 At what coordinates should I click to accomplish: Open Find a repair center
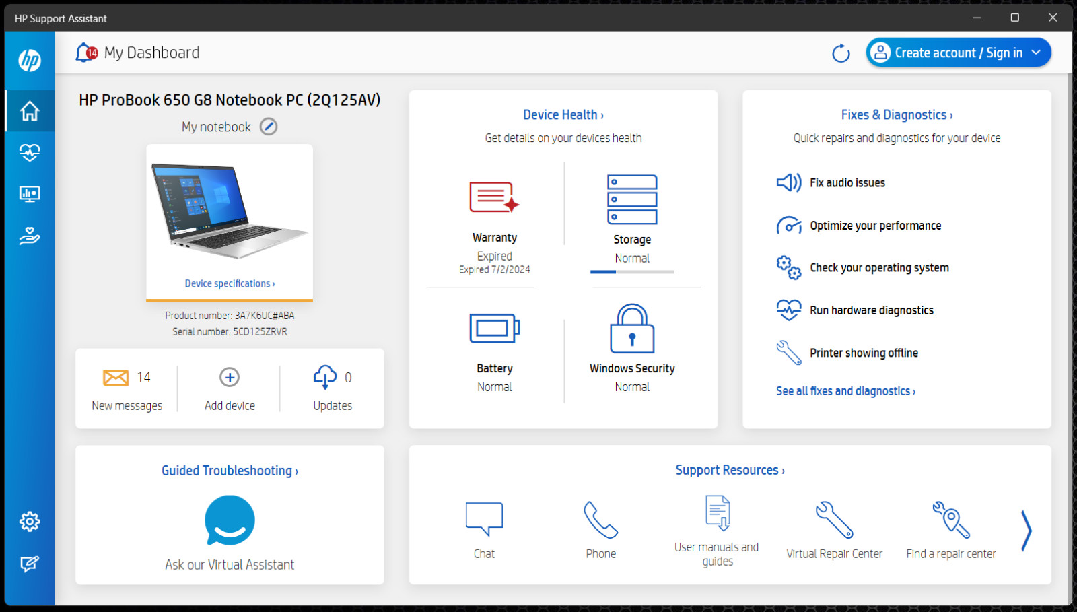[950, 531]
